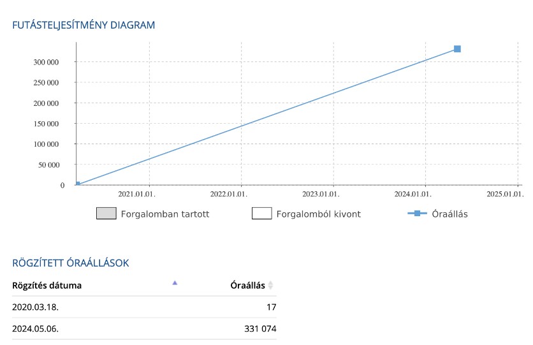533x345 pixels.
Task: Click the FUTÁSTELJESÍTMÉNY DIAGRAM heading
Action: 84,25
